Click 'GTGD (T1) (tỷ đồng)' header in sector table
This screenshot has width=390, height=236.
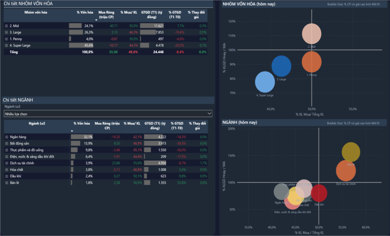coord(155,126)
